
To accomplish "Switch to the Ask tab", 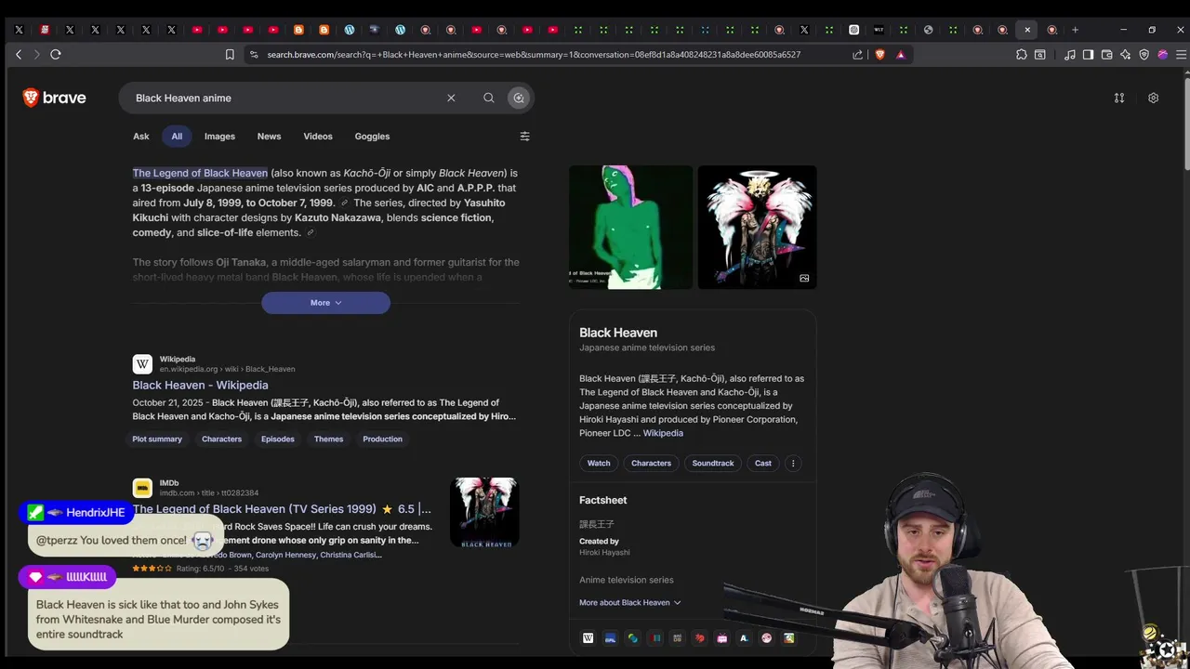I will click(141, 137).
